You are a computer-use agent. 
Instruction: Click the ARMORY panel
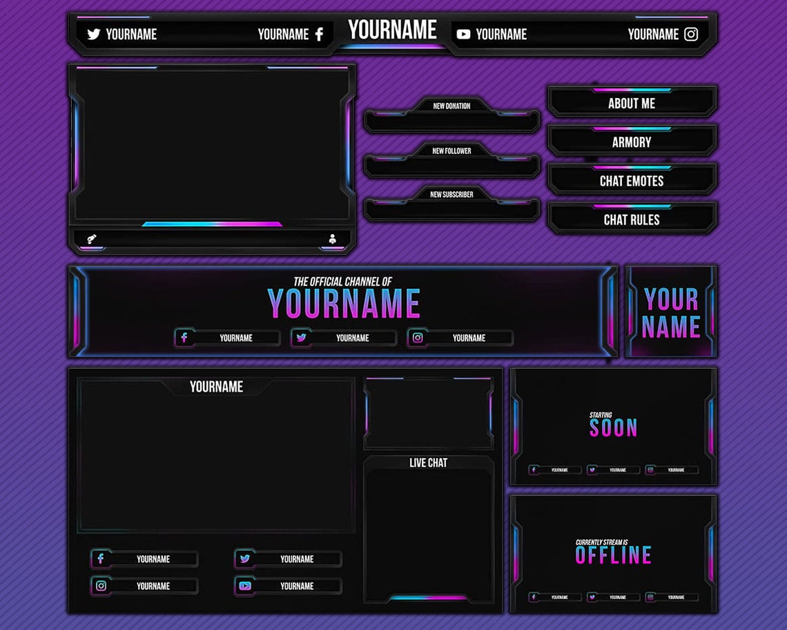(631, 142)
